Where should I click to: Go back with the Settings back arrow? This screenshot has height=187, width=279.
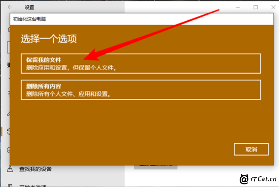click(10, 7)
